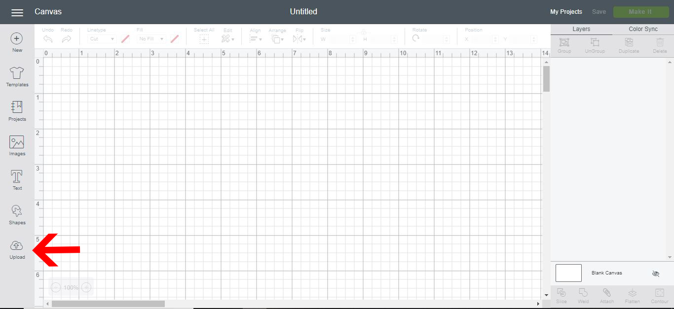The width and height of the screenshot is (674, 309).
Task: Click the UnGroup layers icon
Action: pyautogui.click(x=595, y=42)
